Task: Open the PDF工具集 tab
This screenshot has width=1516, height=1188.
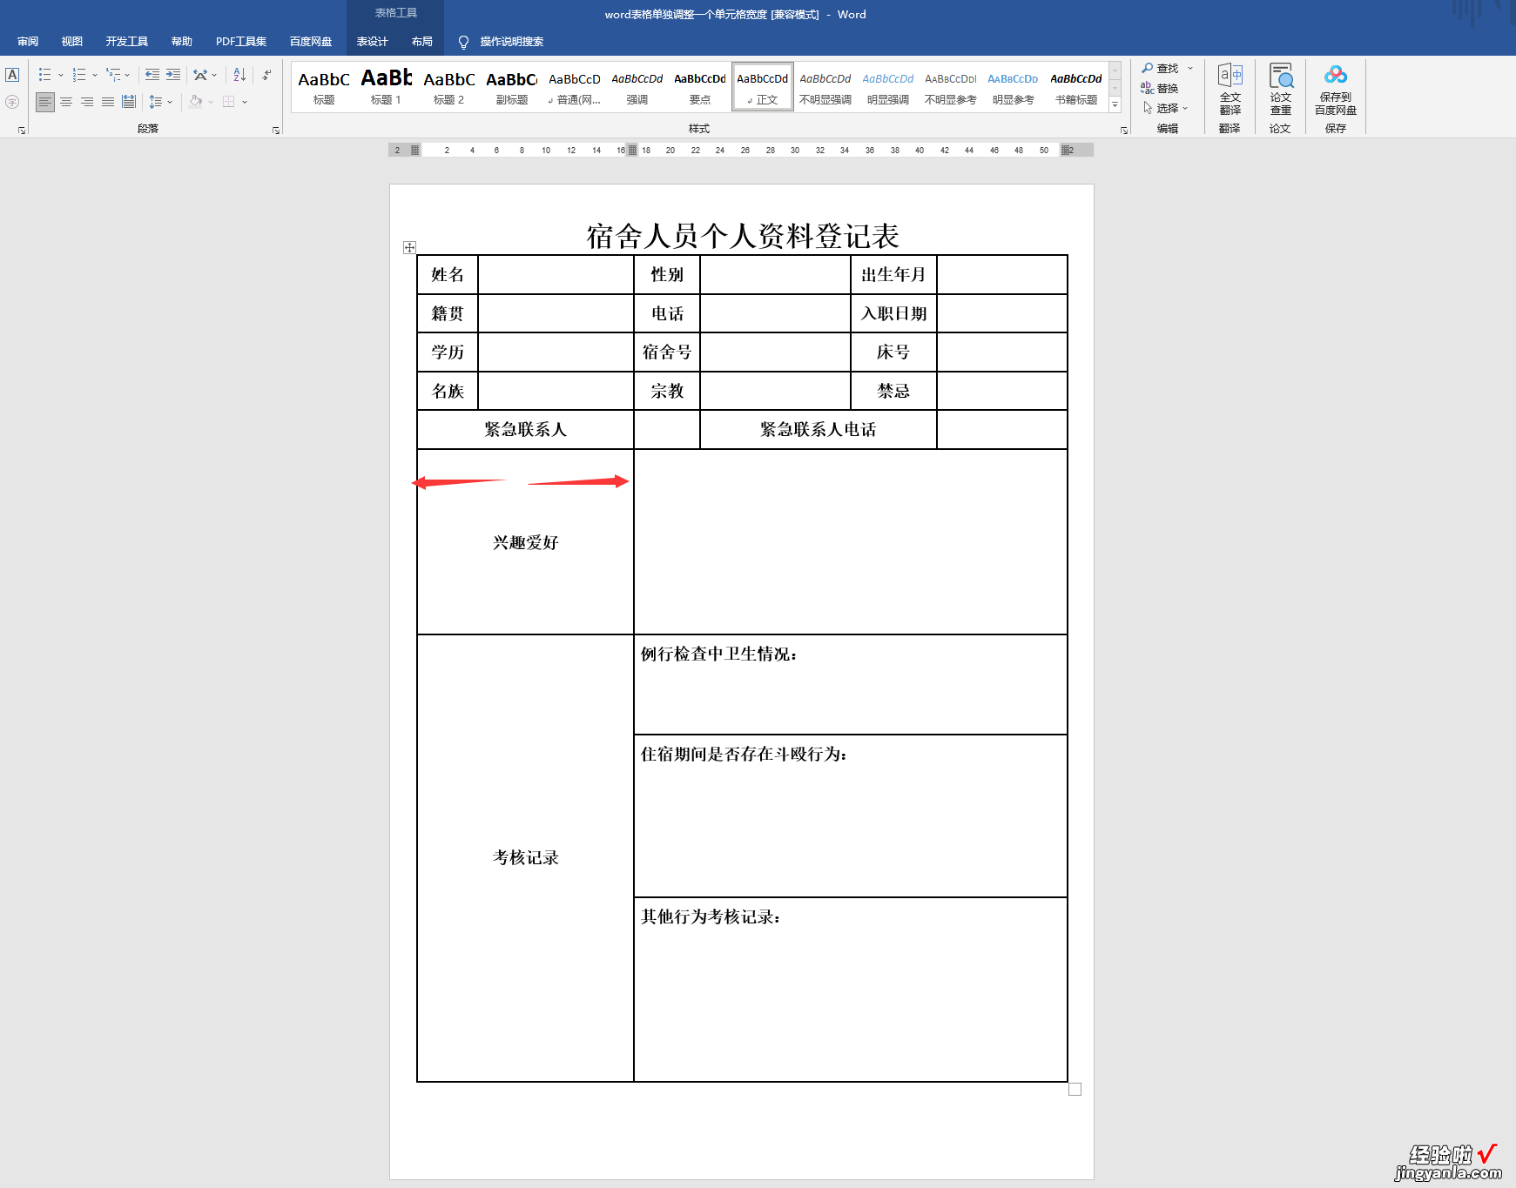Action: (x=241, y=41)
